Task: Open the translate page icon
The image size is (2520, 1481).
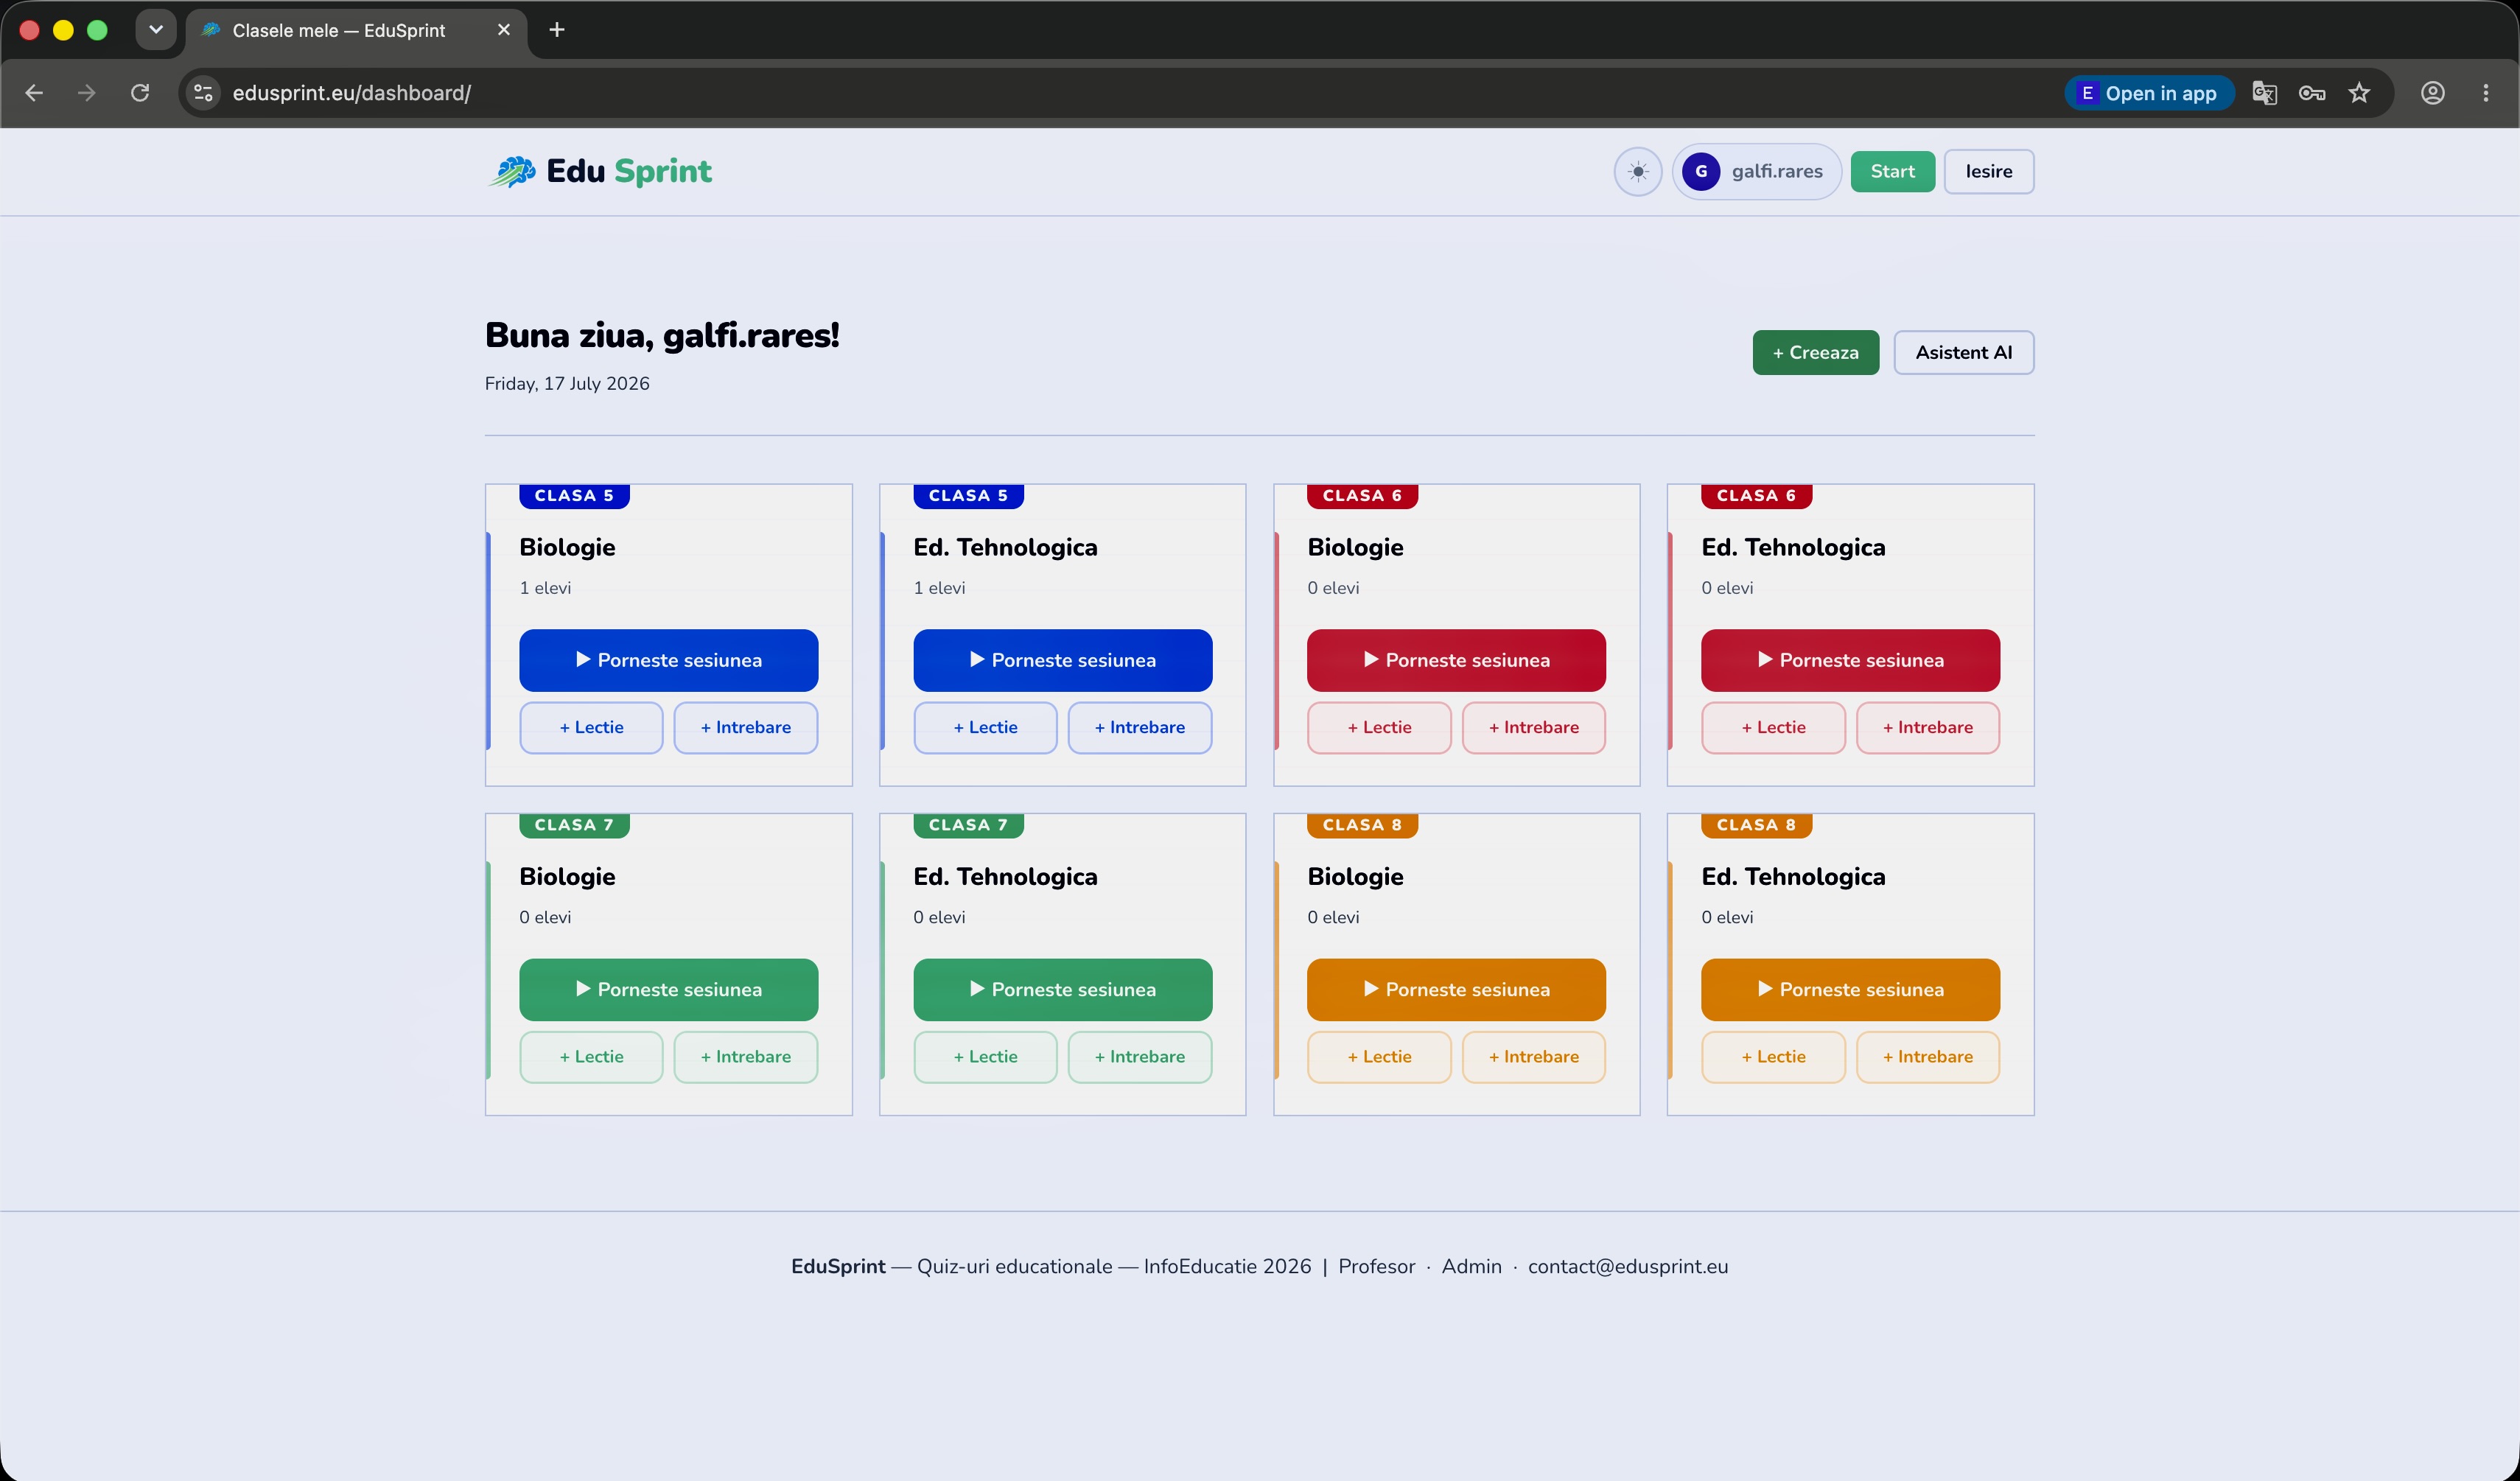Action: [x=2264, y=93]
